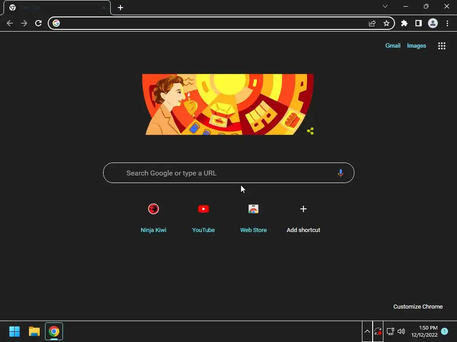Open the Extensions puzzle icon
The image size is (457, 342).
[x=404, y=23]
